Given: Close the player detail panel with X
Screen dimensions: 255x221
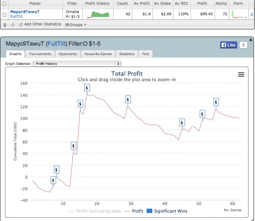Looking at the screenshot, I should 251,40.
